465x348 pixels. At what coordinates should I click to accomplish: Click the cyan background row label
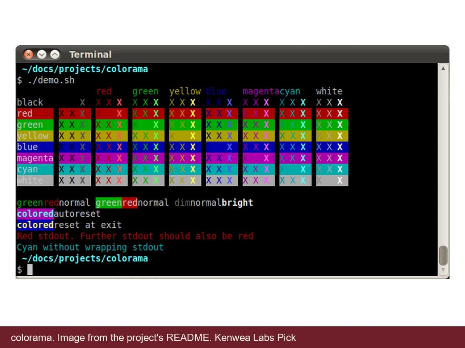35,169
